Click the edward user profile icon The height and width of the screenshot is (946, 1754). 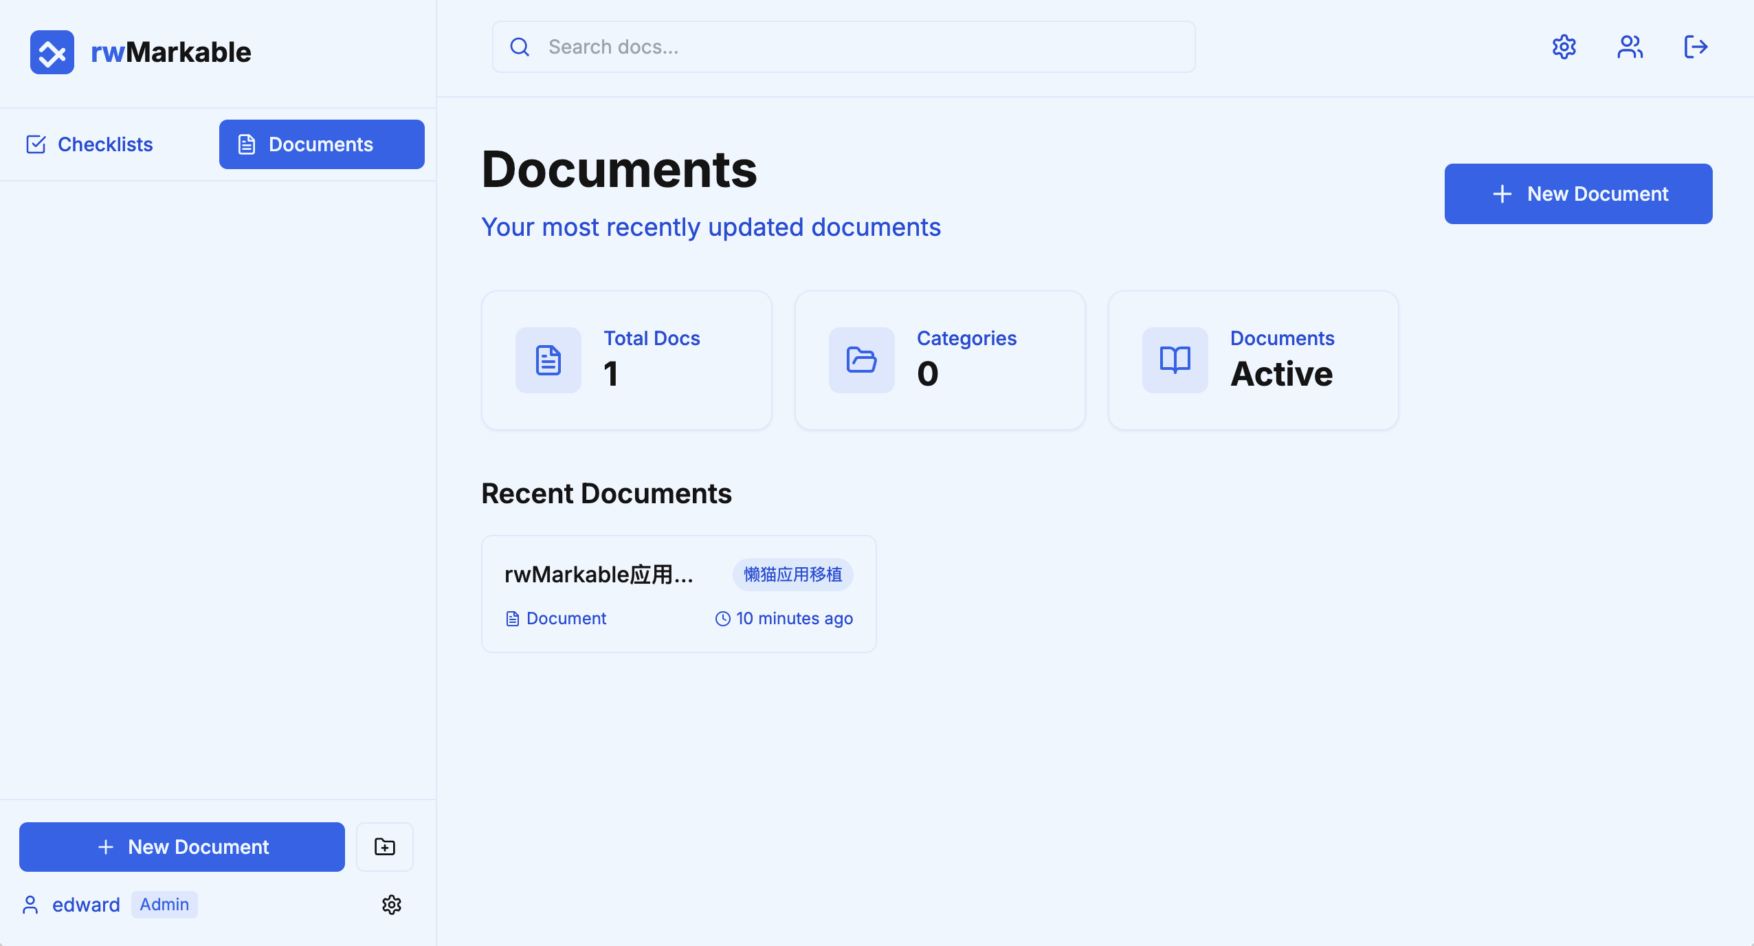(x=30, y=905)
